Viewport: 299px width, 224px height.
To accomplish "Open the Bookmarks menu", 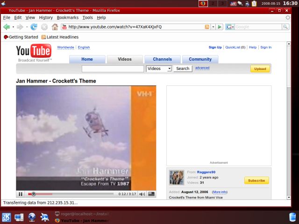I will 68,18.
